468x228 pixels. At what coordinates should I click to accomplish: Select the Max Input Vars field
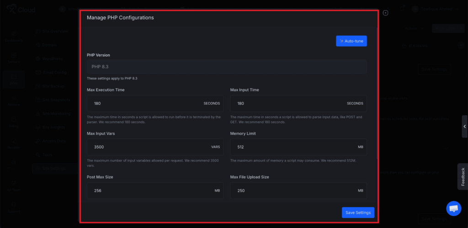pyautogui.click(x=146, y=147)
